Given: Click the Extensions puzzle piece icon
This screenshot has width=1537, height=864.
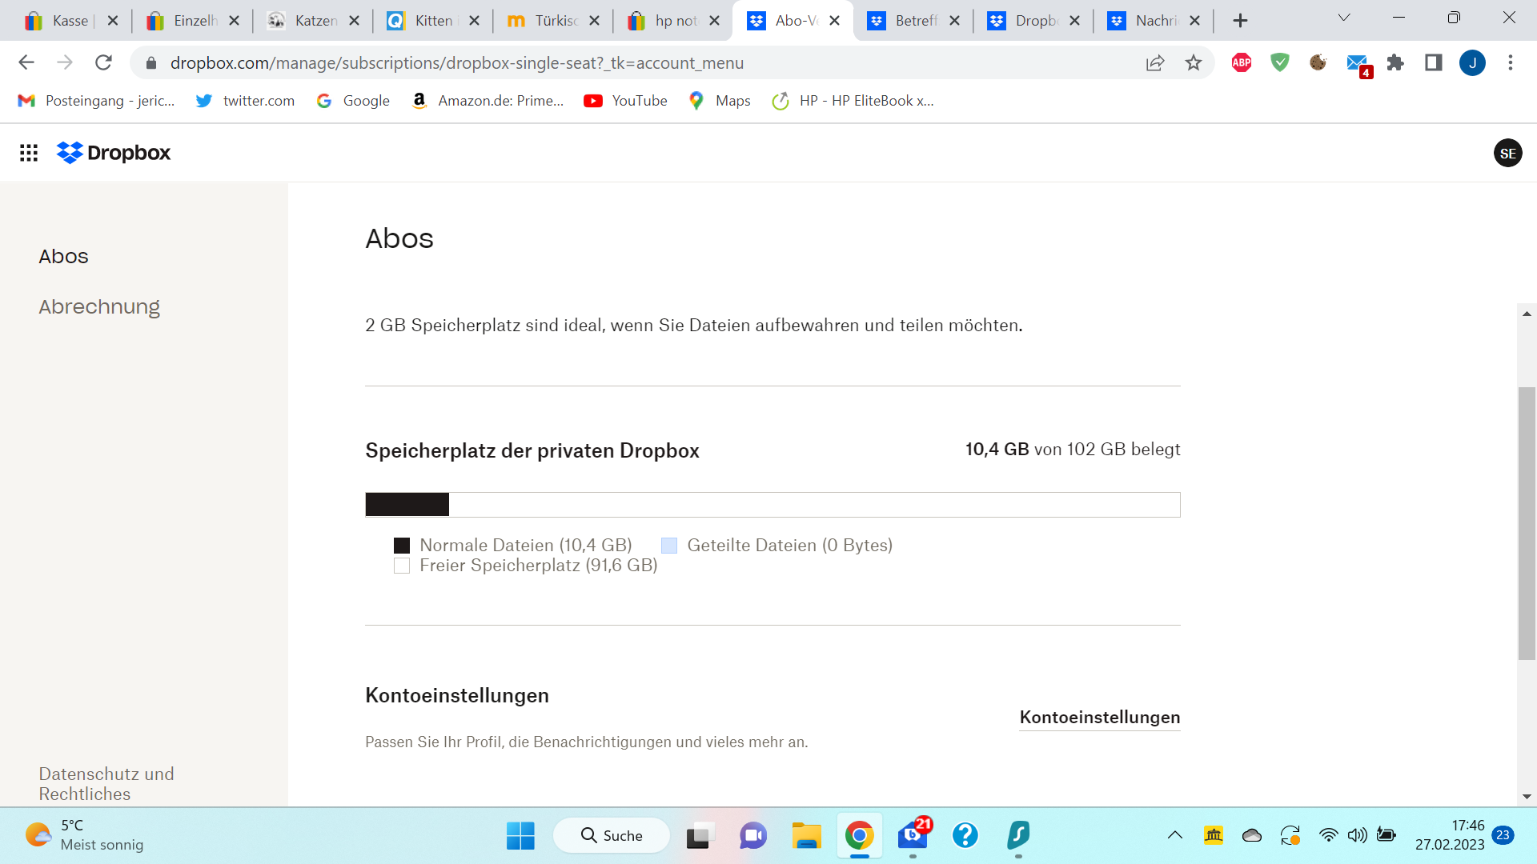Looking at the screenshot, I should 1395,63.
